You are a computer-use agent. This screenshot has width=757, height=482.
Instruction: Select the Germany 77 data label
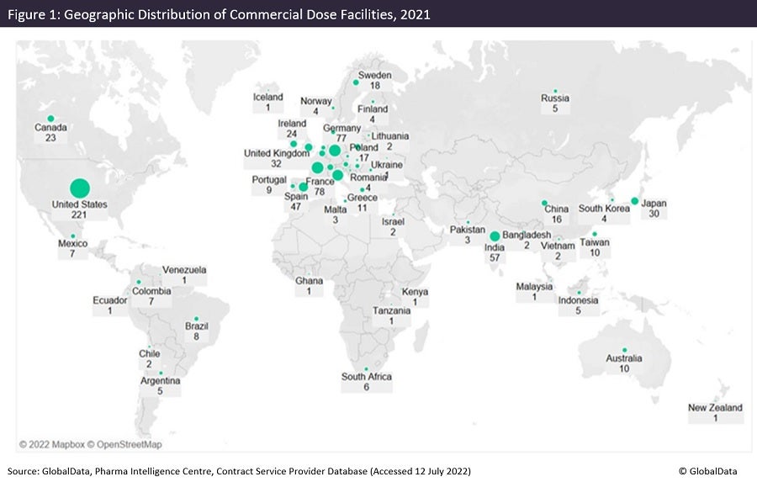point(341,133)
